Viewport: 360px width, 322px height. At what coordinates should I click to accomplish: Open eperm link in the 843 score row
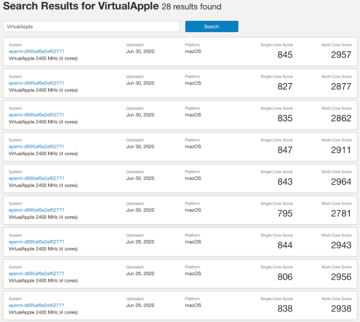(36, 178)
